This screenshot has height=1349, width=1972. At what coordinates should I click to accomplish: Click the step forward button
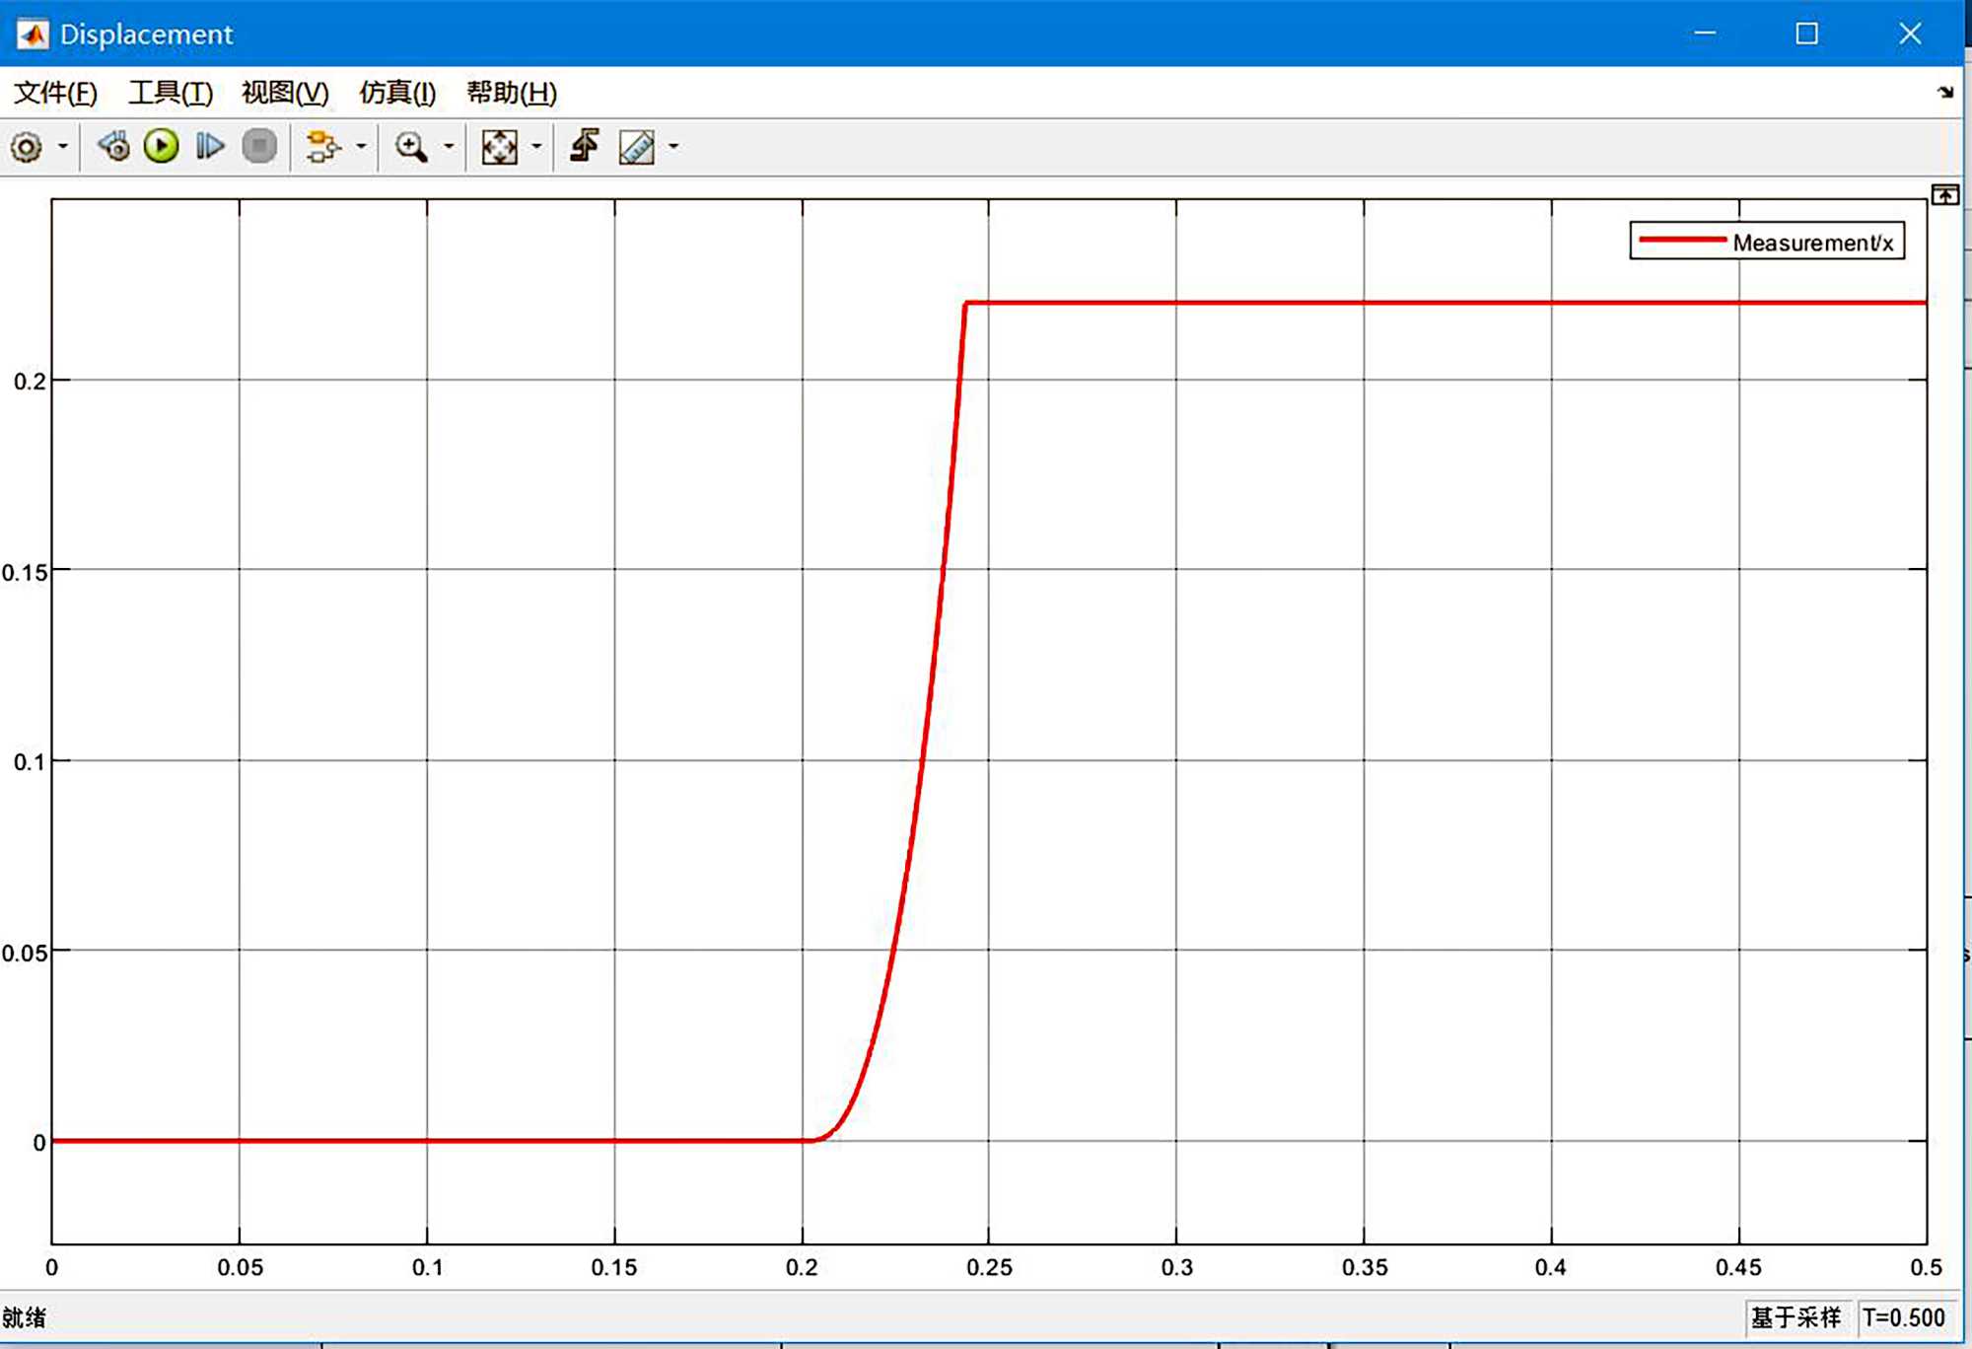[x=209, y=147]
